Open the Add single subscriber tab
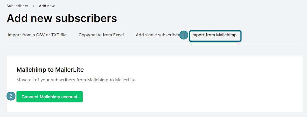The image size is (307, 117). [x=158, y=35]
